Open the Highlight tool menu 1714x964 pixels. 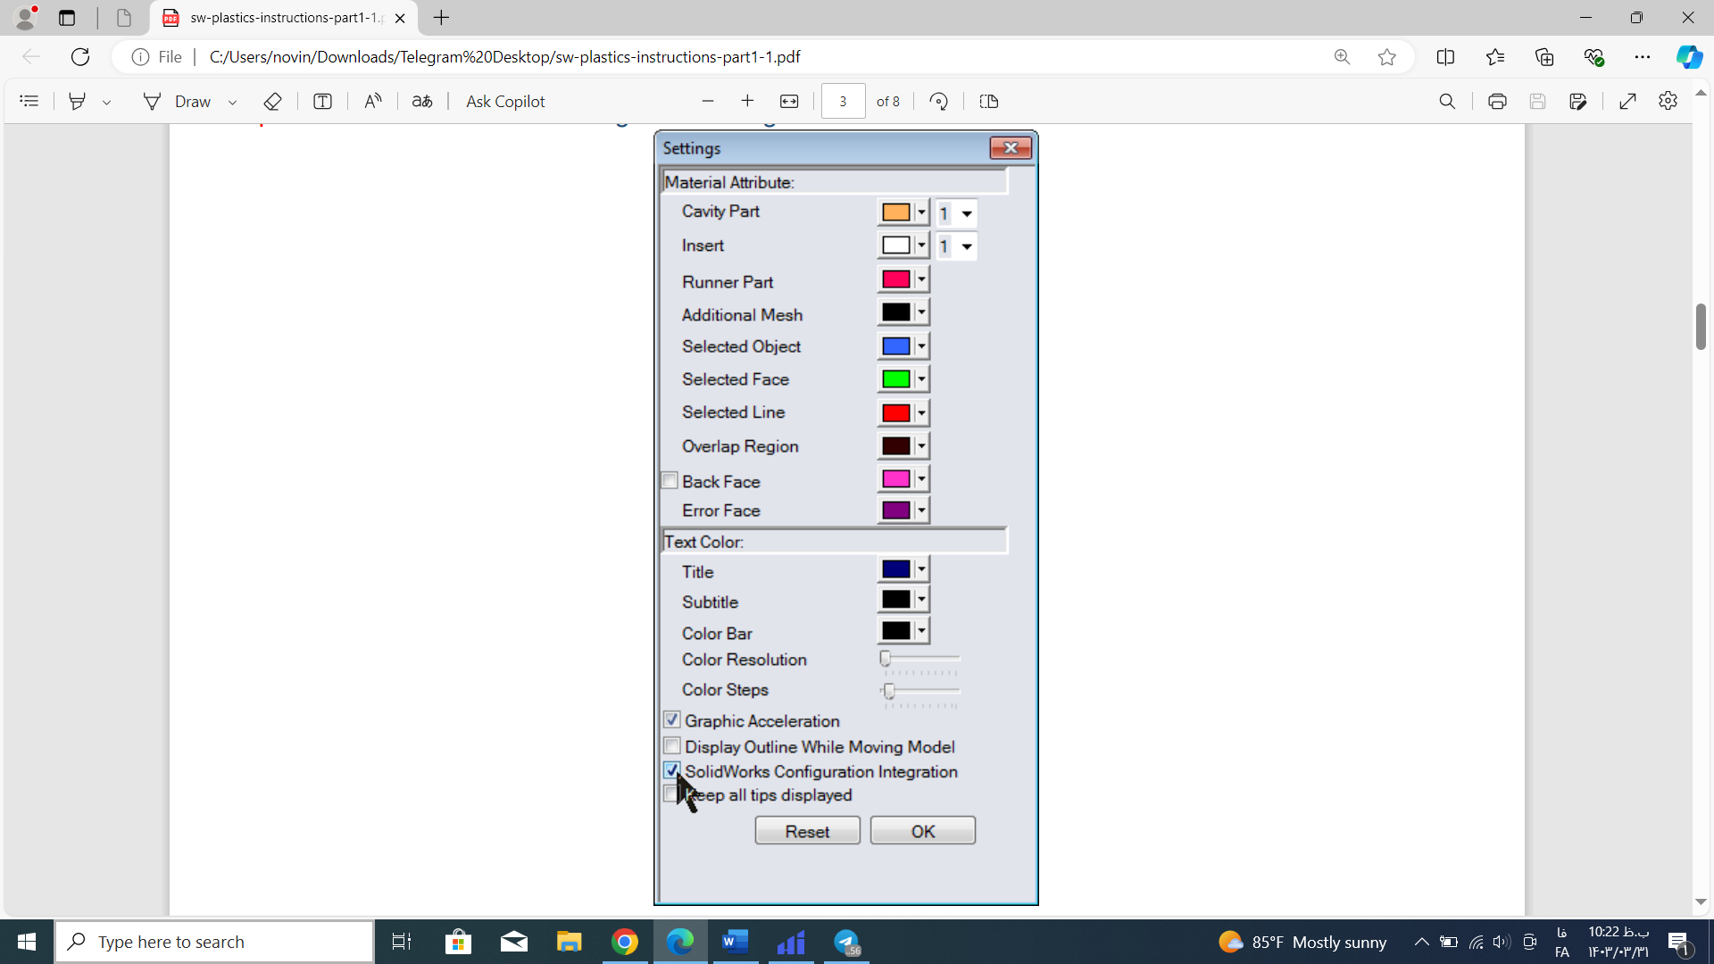pyautogui.click(x=104, y=101)
